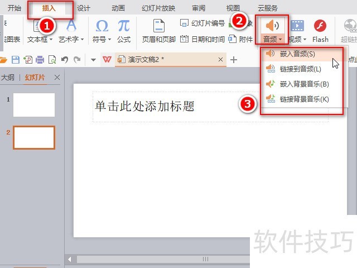Viewport: 357px width, 268px height.
Task: Click the horizontal scrollbar thumb
Action: (x=205, y=259)
